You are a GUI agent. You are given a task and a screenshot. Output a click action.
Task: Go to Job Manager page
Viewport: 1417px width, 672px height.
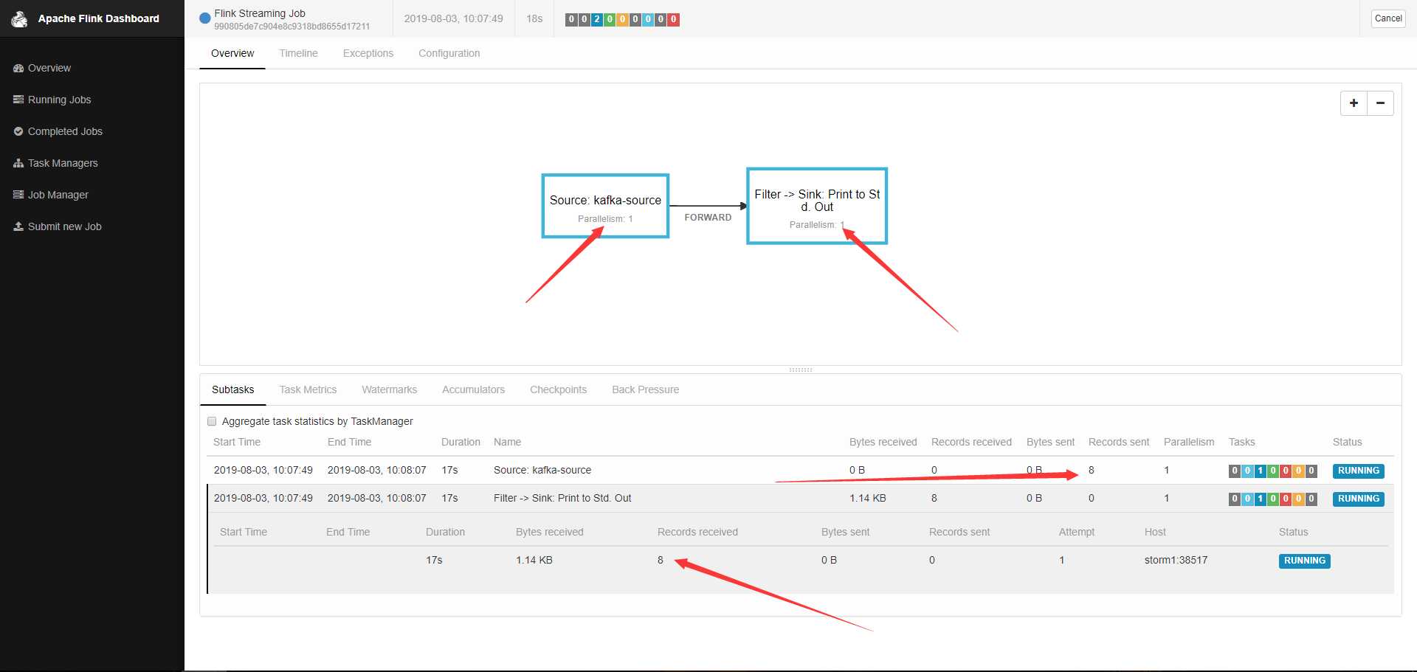58,195
